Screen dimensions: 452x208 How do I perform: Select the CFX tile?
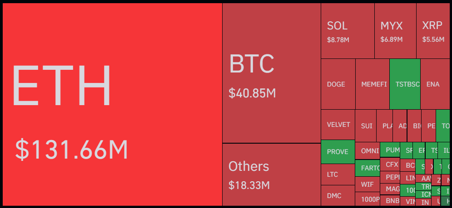click(390, 164)
